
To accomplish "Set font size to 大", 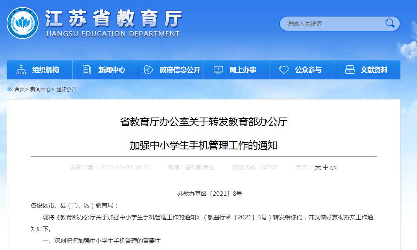I will (318, 167).
